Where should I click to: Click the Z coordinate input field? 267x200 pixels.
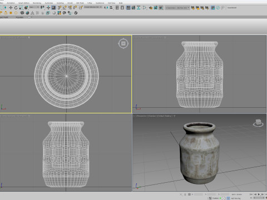[225, 194]
